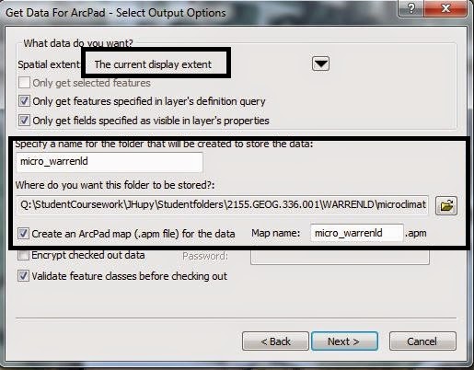The image size is (474, 370).
Task: Disable 'Validate feature classes before checking out'
Action: tap(23, 276)
